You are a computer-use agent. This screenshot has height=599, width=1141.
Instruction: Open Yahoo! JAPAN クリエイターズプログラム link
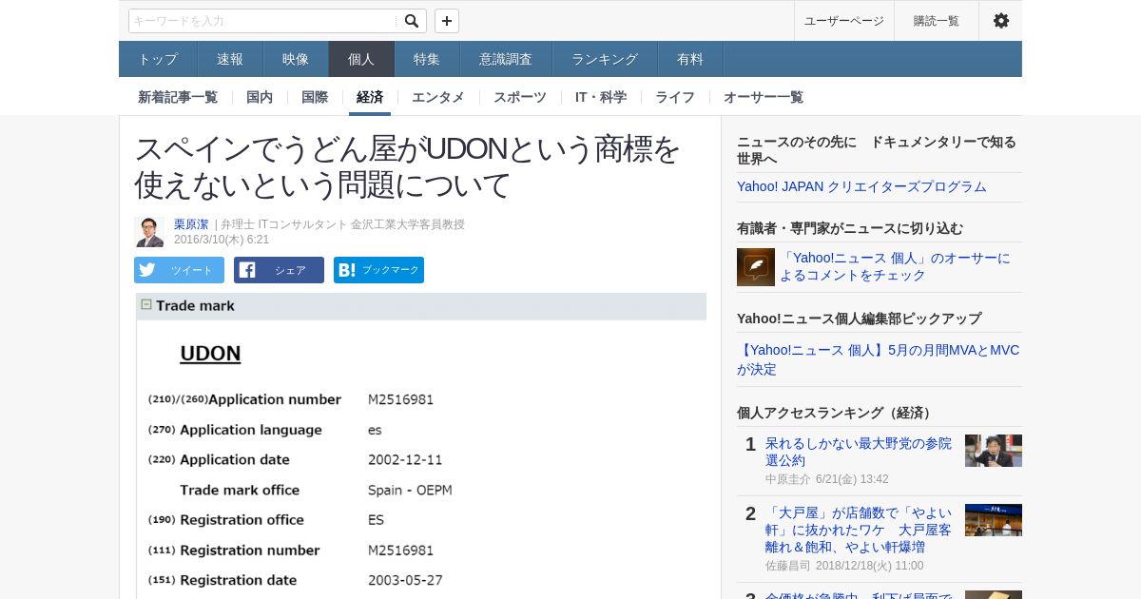(861, 186)
